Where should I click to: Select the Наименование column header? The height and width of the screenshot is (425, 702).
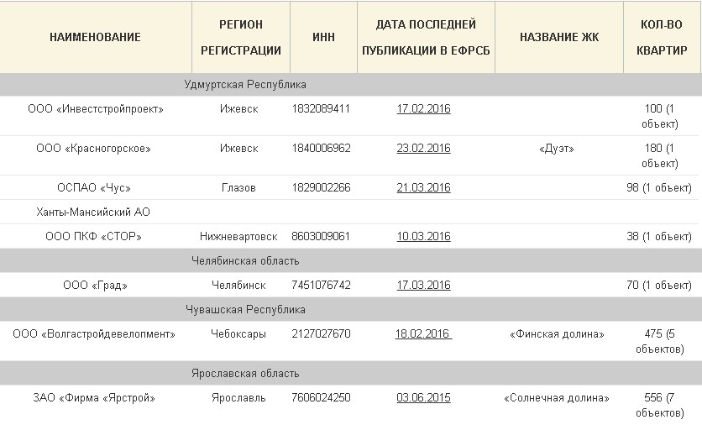tap(96, 37)
